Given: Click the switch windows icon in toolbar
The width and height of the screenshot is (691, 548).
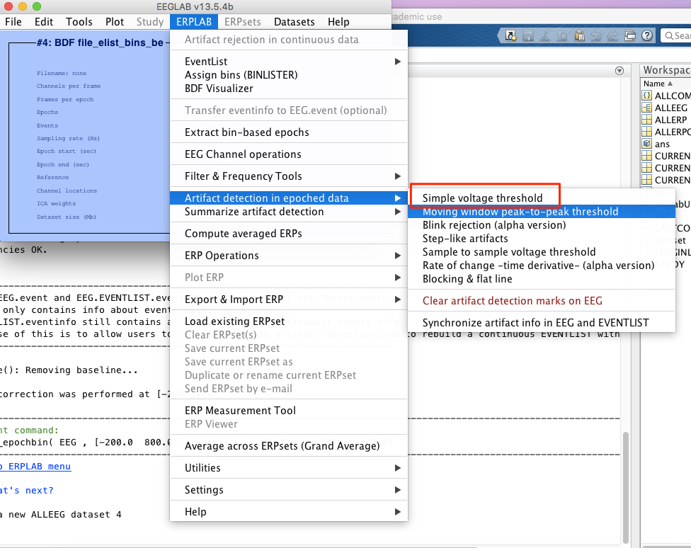Looking at the screenshot, I should [x=630, y=35].
